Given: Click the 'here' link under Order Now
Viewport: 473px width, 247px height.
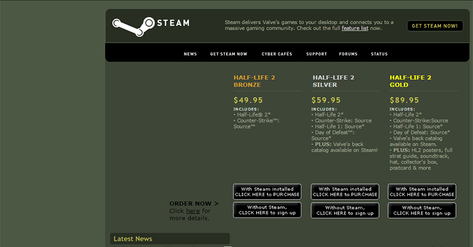Looking at the screenshot, I should tap(193, 211).
